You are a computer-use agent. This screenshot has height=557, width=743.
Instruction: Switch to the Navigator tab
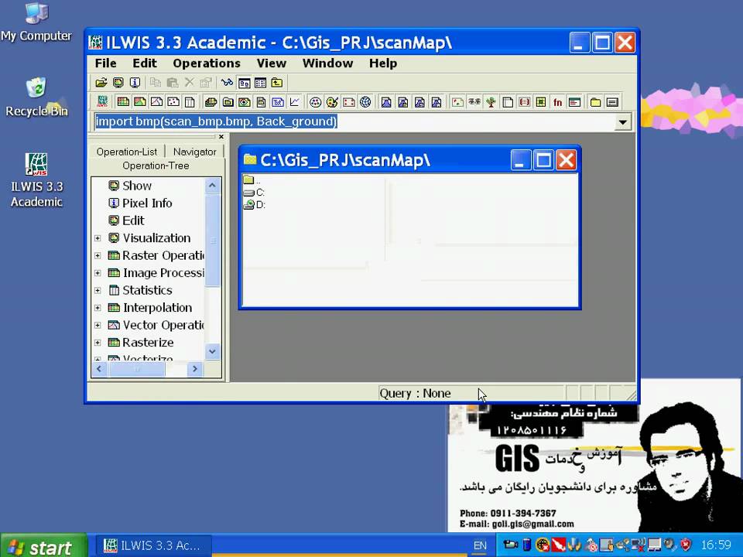click(x=195, y=152)
